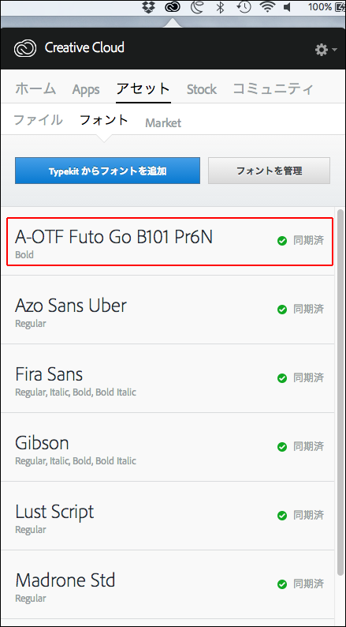The width and height of the screenshot is (346, 627).
Task: Switch to the ホーム tab
Action: click(35, 88)
